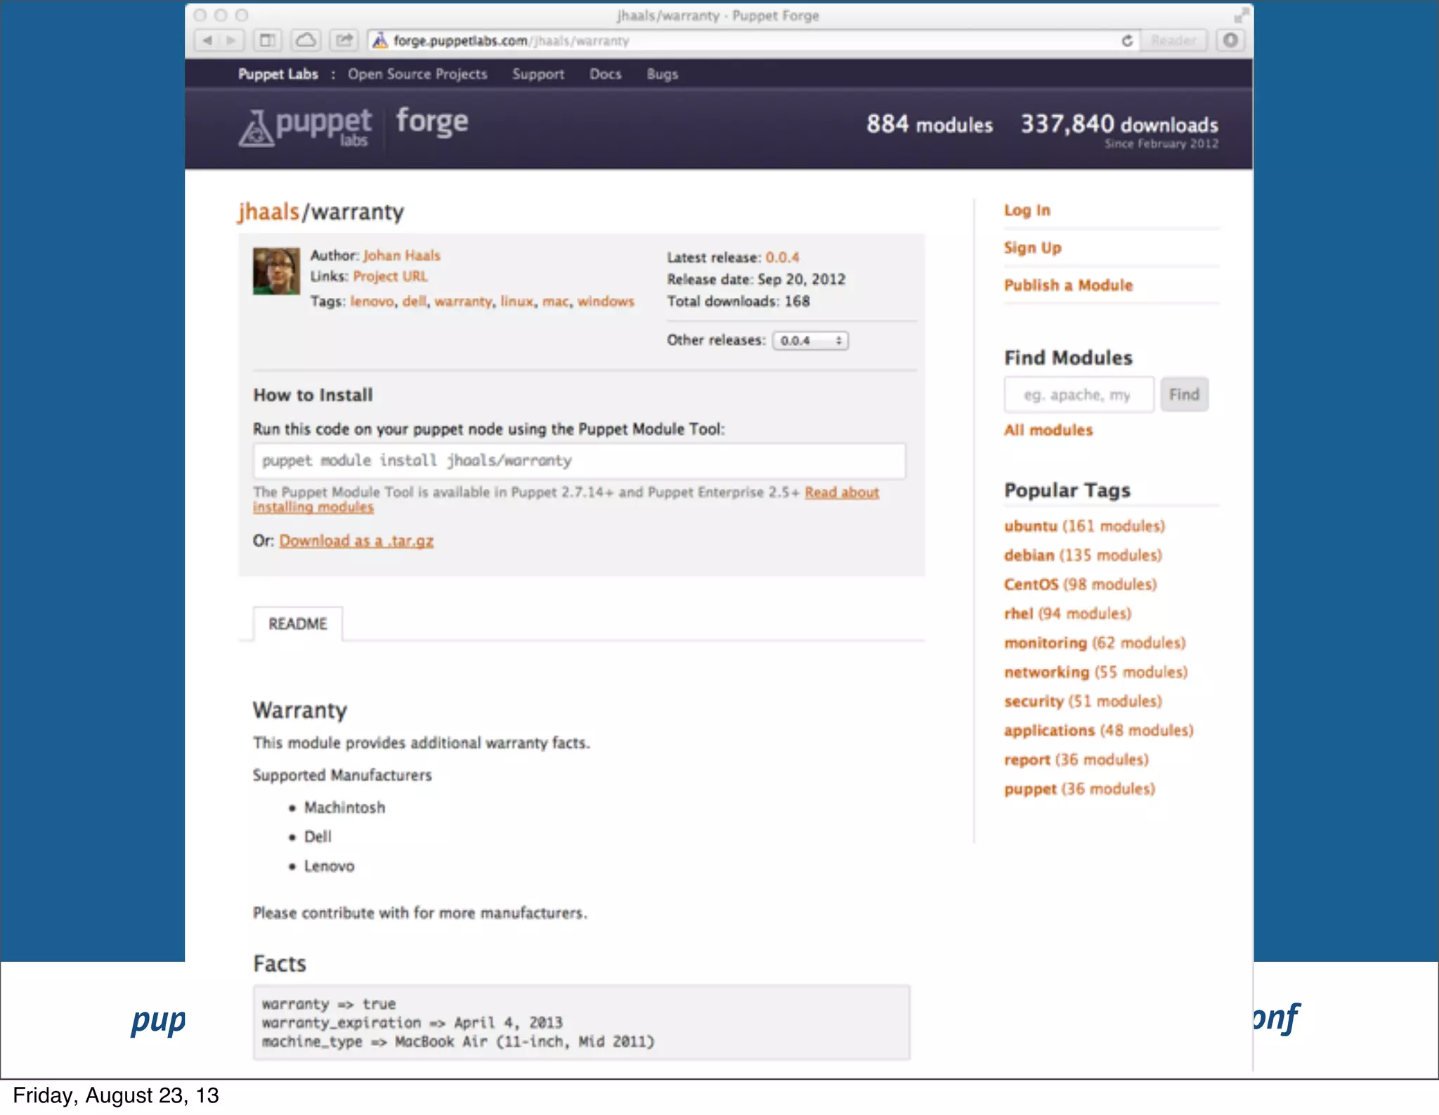The height and width of the screenshot is (1115, 1439).
Task: Click the Reader button in address bar
Action: (1173, 41)
